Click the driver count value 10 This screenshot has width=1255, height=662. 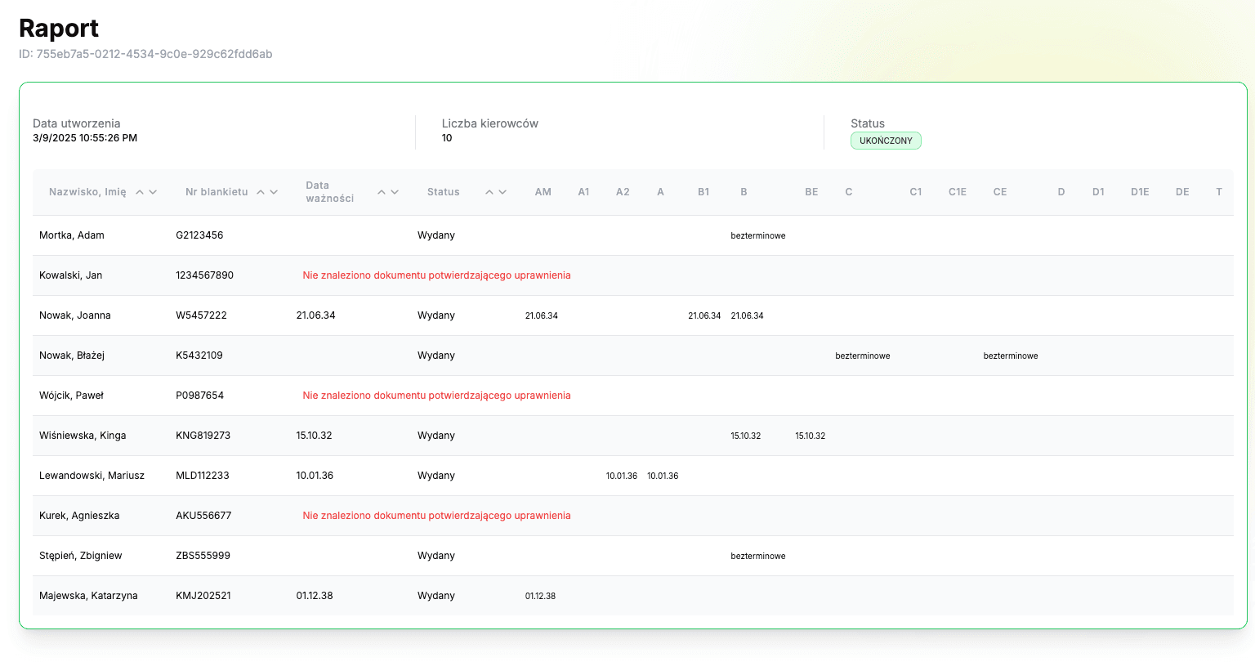click(447, 138)
